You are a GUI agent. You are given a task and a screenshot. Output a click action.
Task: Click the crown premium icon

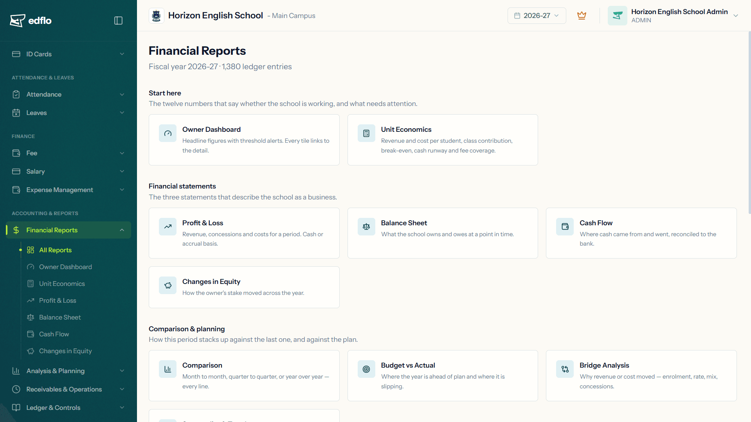click(x=582, y=16)
